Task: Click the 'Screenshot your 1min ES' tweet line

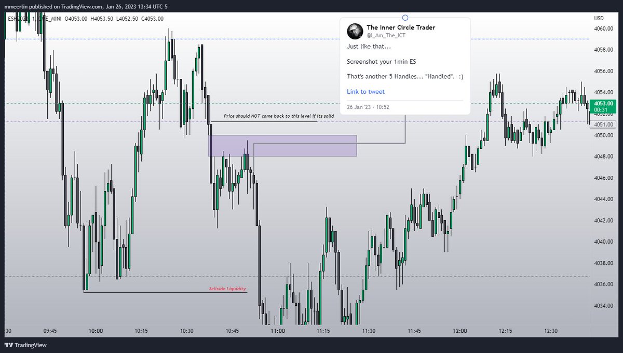Action: coord(382,62)
